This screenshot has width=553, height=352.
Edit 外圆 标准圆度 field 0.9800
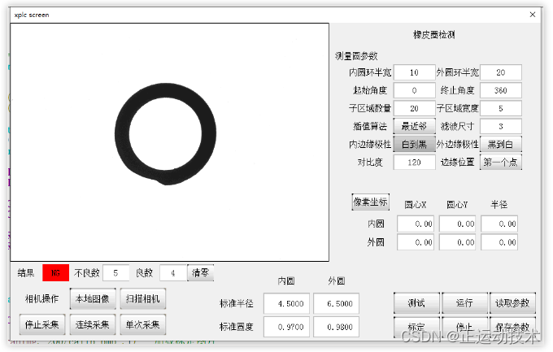point(336,327)
